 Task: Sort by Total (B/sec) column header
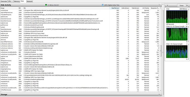[x=134, y=8]
